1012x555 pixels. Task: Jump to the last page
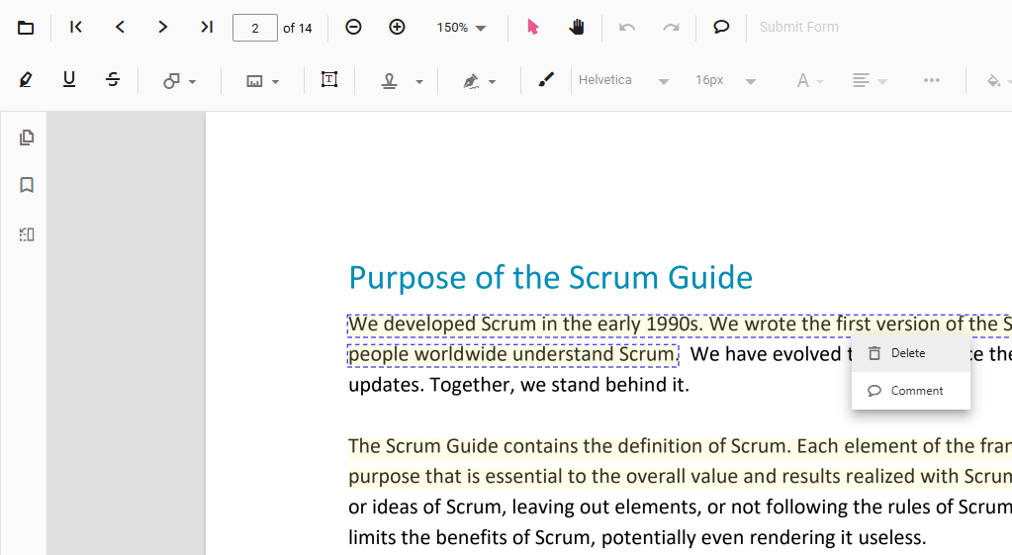point(206,28)
